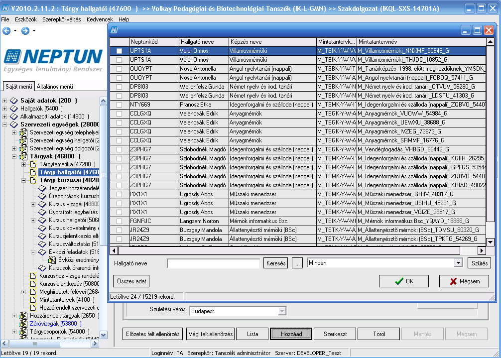Check the FGNRJC Langsam Norton checkbox

coord(119,221)
